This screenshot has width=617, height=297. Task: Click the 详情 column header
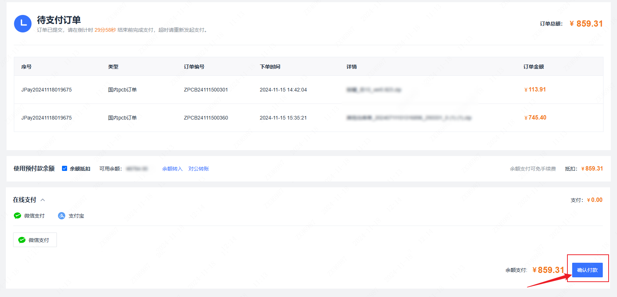click(x=352, y=67)
